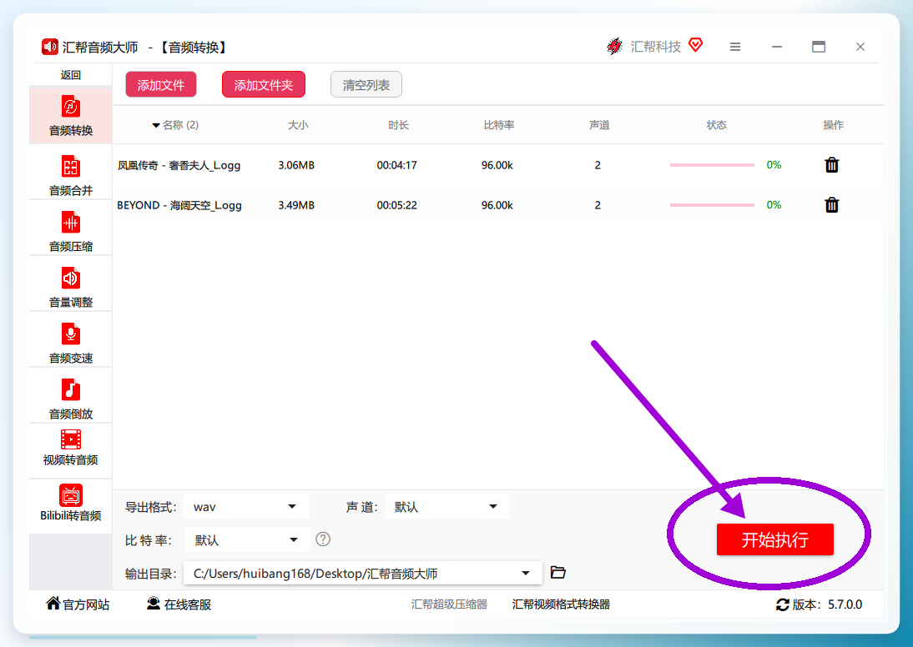Open the 汇帮视频格式转换器 link

[561, 604]
